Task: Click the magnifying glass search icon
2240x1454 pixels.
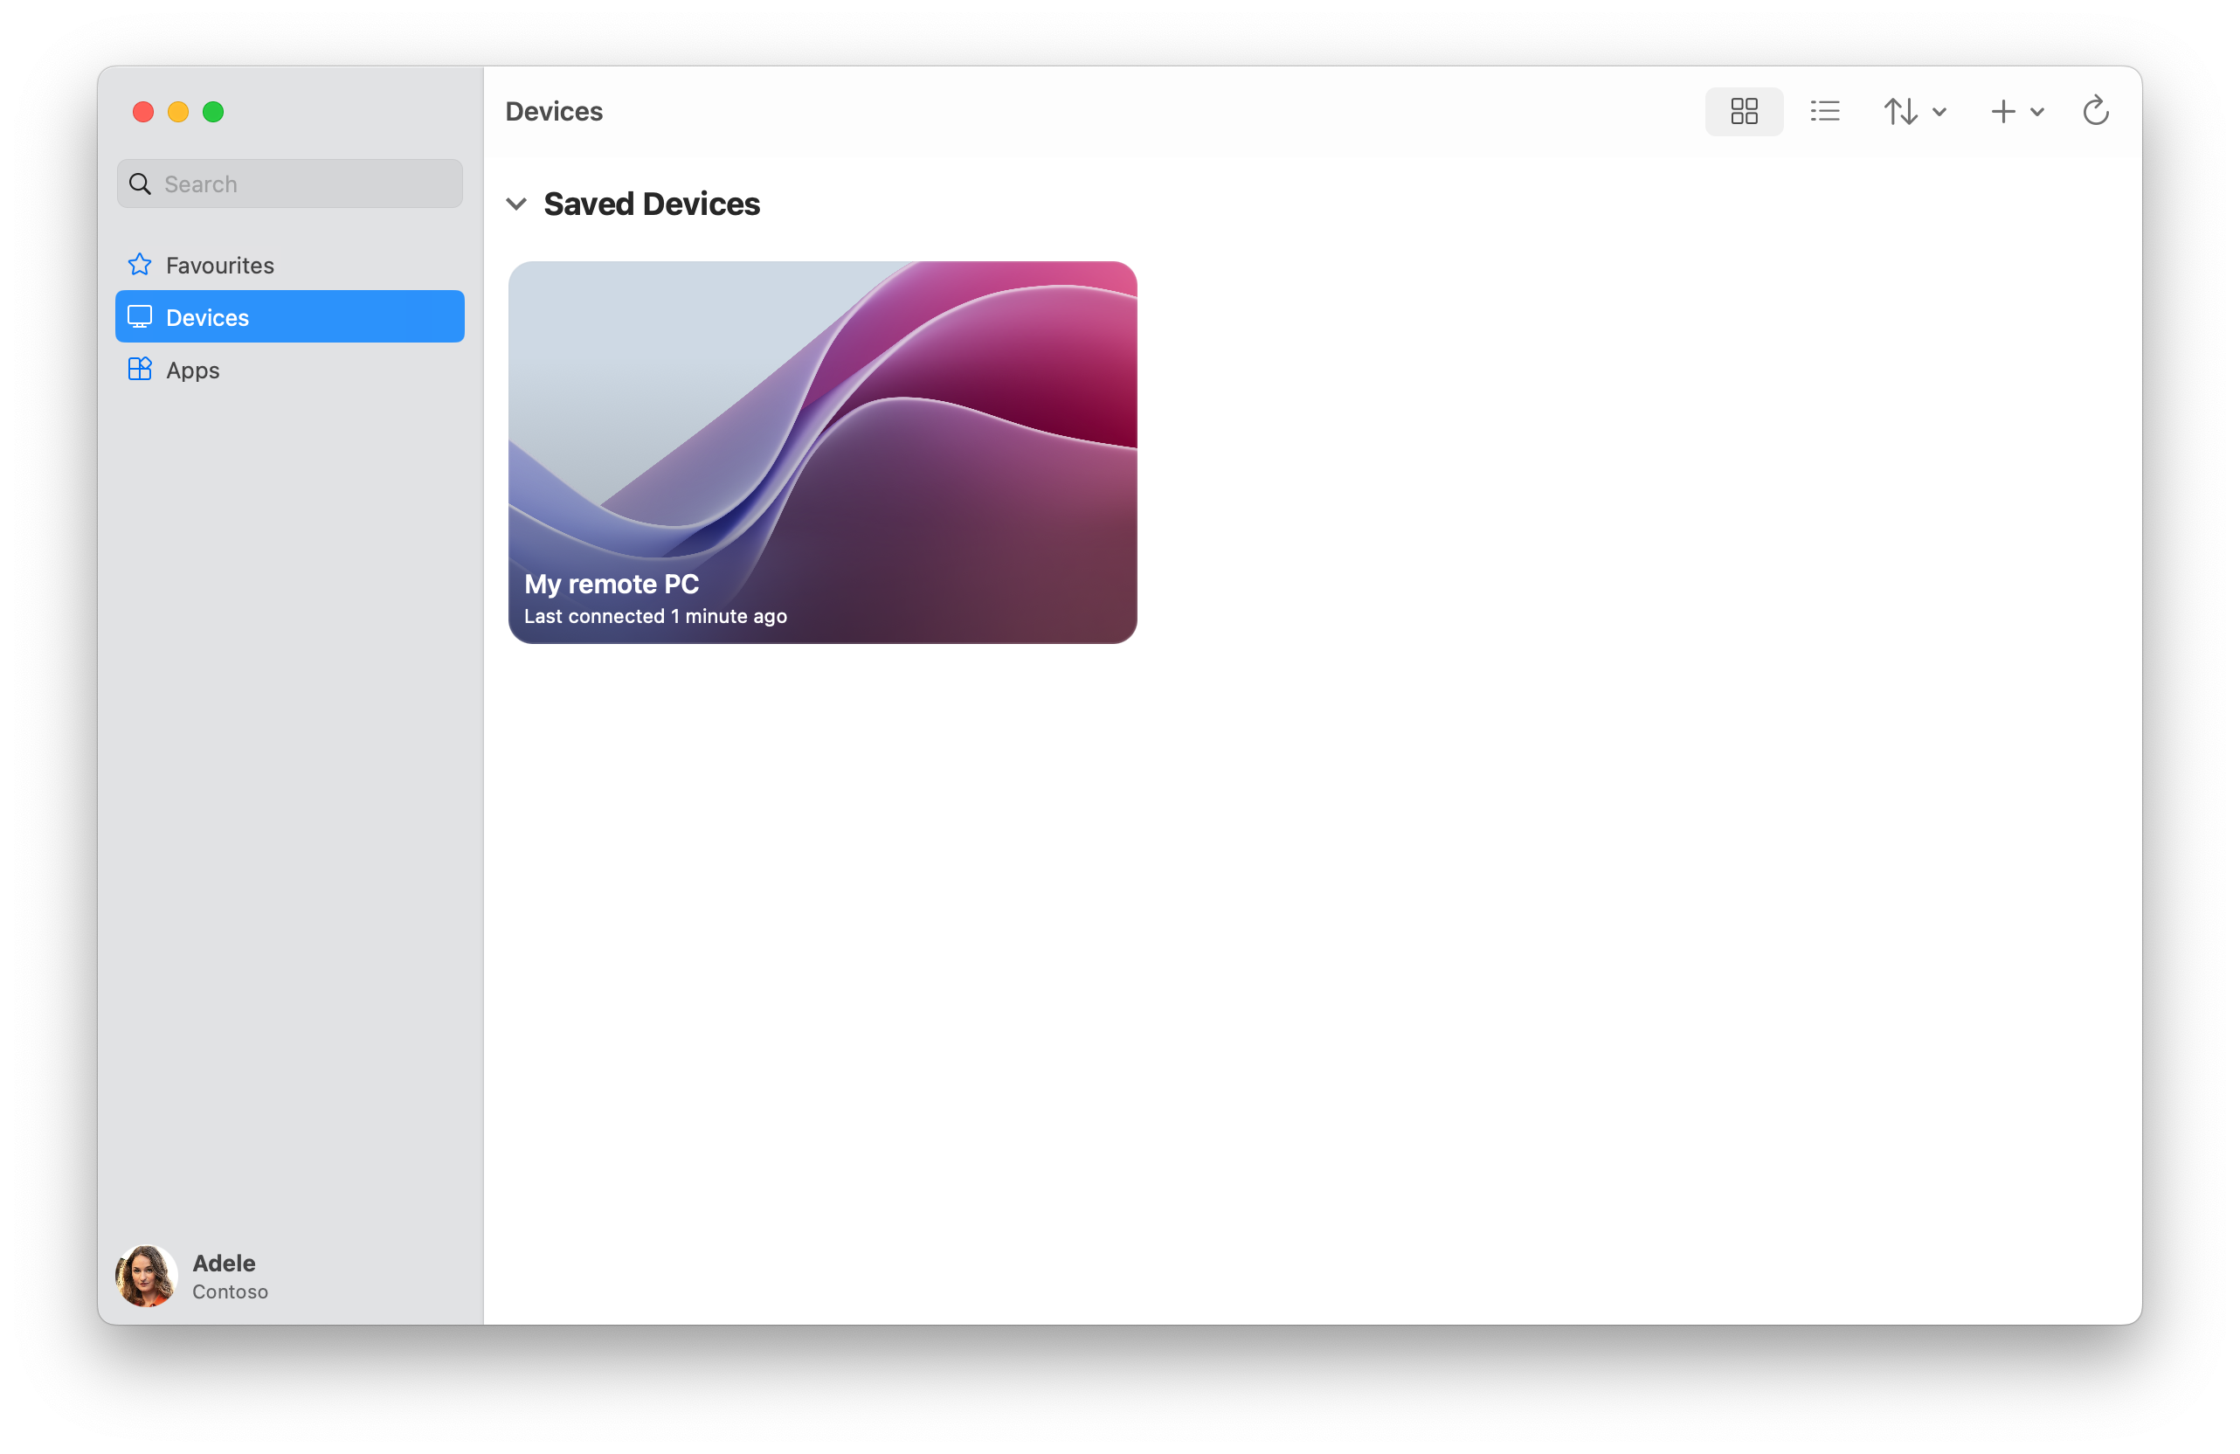Action: [141, 183]
